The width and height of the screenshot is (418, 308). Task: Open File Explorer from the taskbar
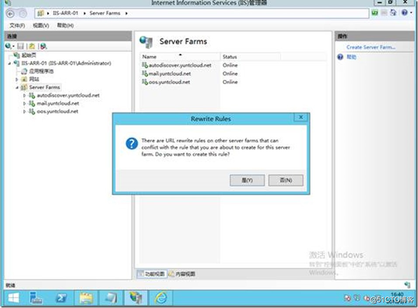click(x=86, y=298)
